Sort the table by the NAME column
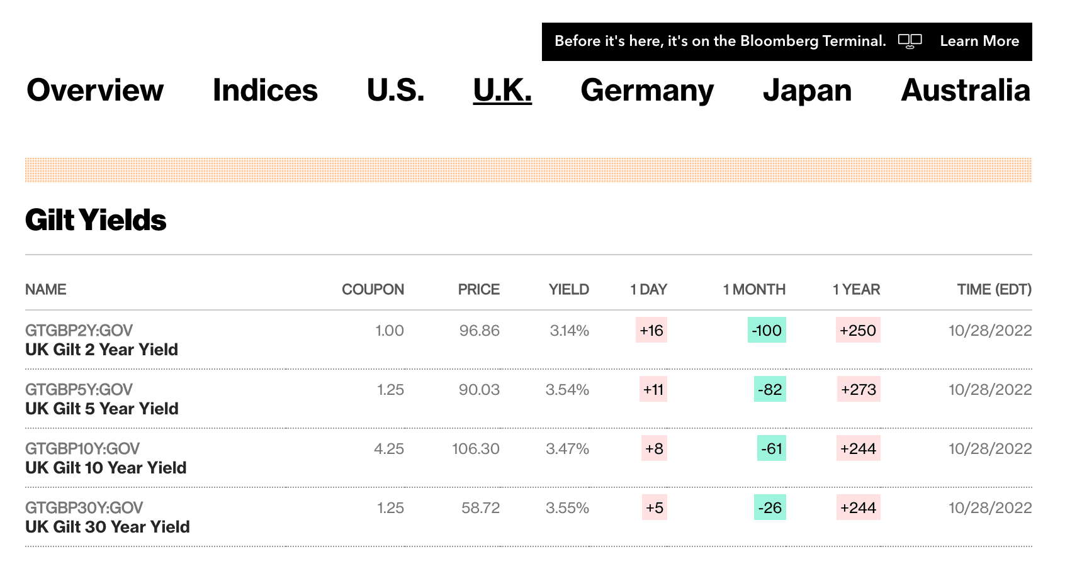Viewport: 1065px width, 586px height. point(45,289)
